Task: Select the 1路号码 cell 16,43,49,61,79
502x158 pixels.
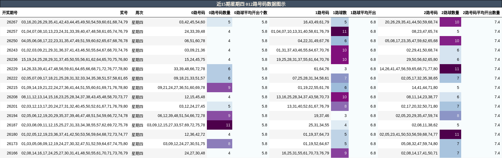Action: coord(316,22)
